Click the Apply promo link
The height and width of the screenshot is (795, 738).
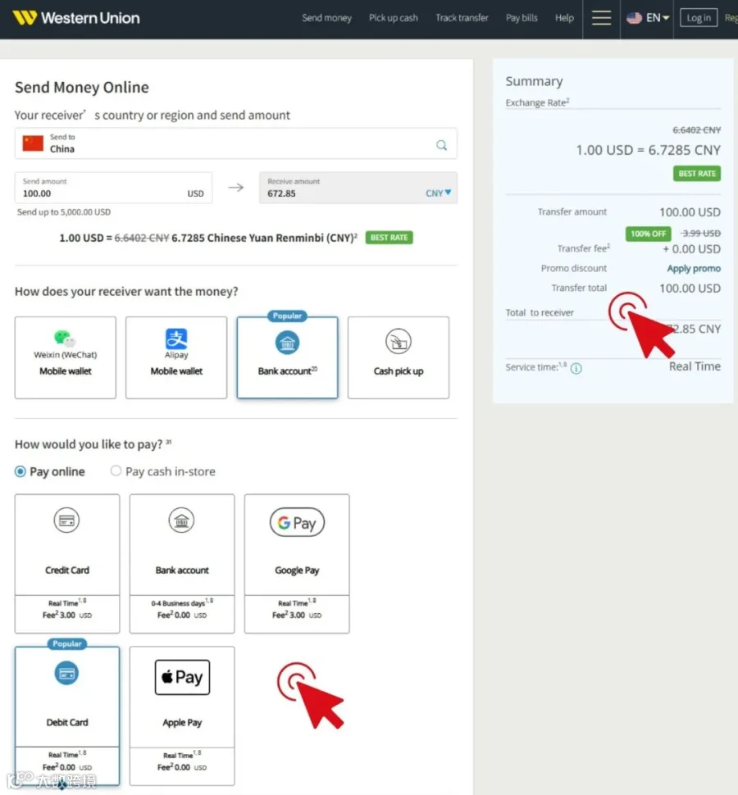tap(694, 268)
